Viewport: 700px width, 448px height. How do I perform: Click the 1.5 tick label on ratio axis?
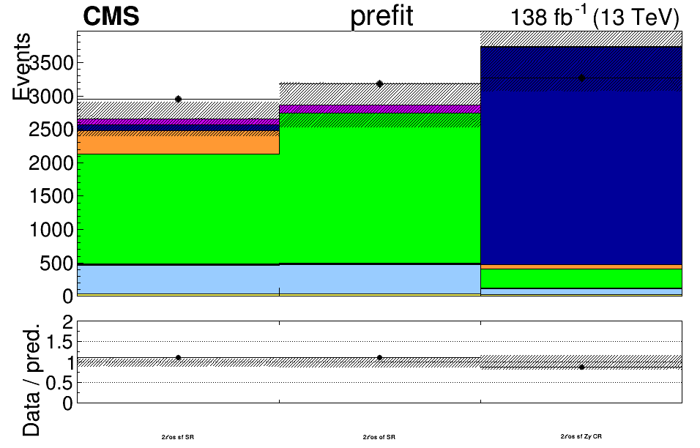tap(59, 343)
